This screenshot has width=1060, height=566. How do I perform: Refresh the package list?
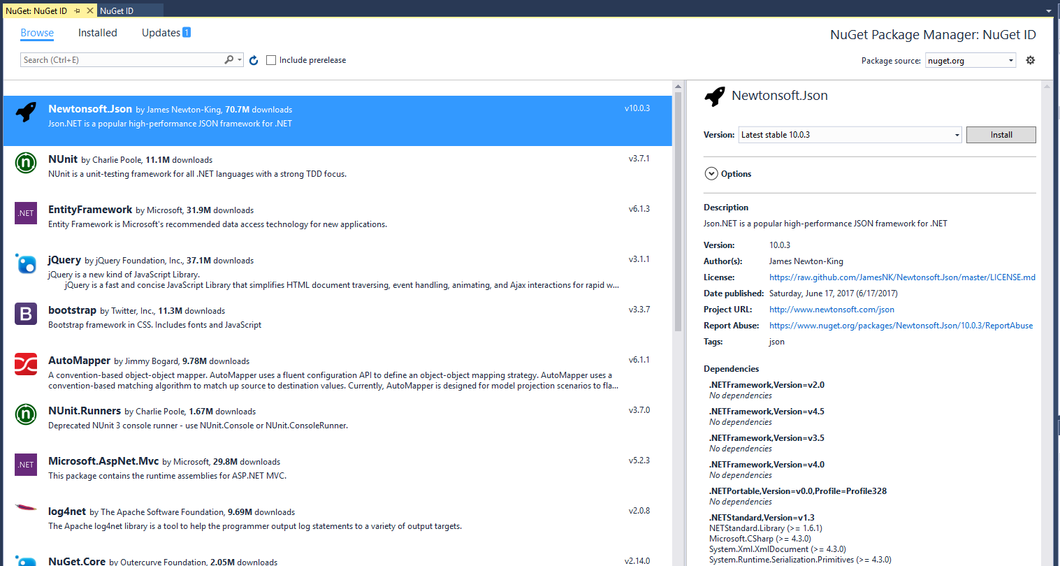coord(254,60)
